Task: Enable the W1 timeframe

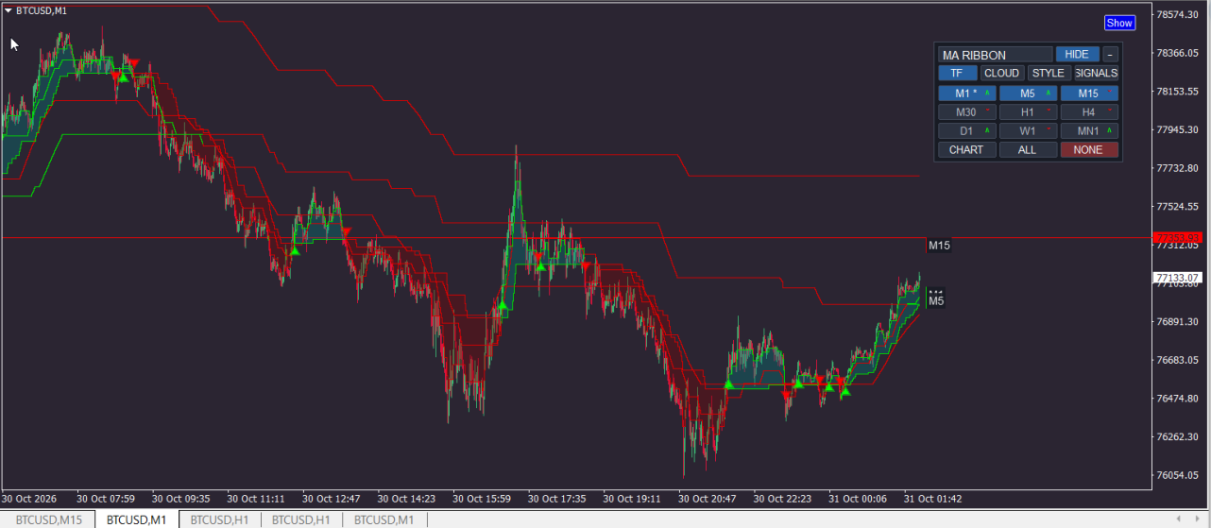Action: pyautogui.click(x=1028, y=131)
